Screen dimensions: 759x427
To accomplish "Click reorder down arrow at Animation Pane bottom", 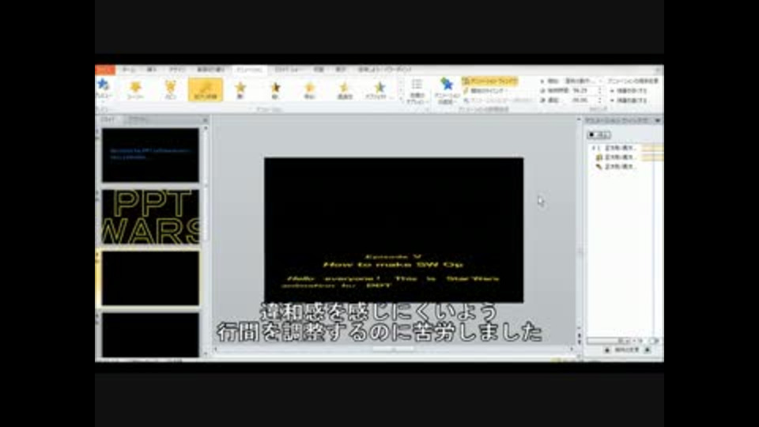I will tap(648, 350).
